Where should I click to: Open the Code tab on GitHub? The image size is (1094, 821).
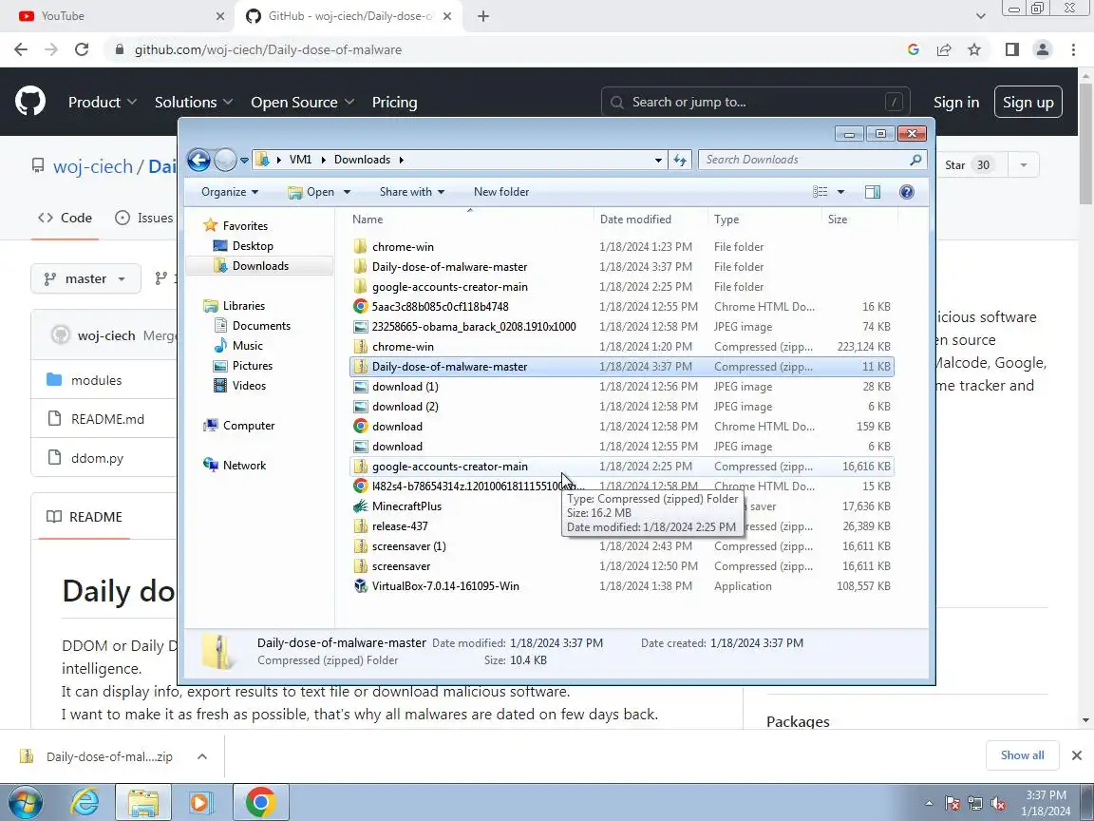tap(65, 218)
